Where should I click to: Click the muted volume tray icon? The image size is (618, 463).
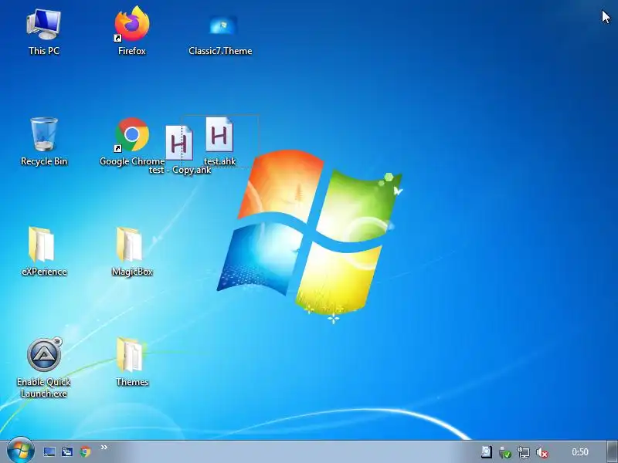pyautogui.click(x=542, y=452)
